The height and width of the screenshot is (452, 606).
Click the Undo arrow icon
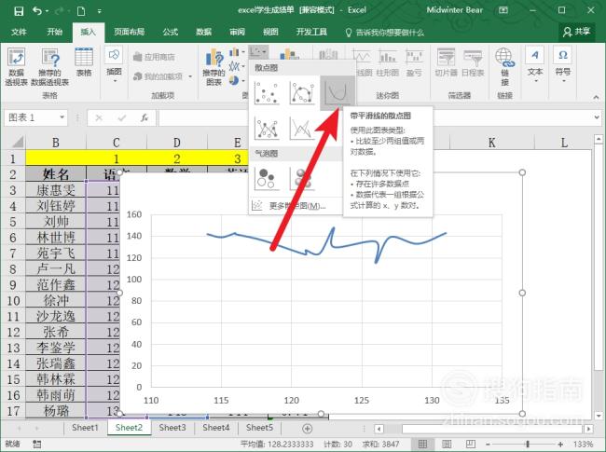pyautogui.click(x=37, y=11)
